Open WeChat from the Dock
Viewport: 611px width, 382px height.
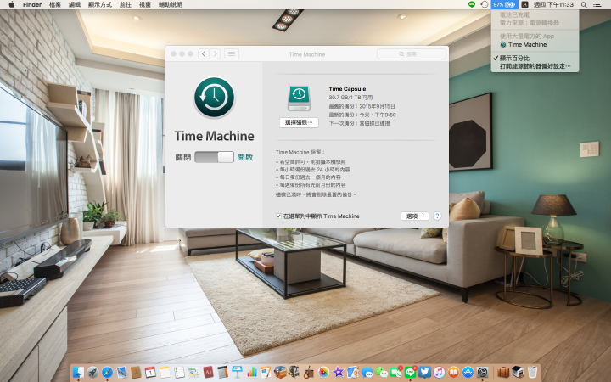381,373
